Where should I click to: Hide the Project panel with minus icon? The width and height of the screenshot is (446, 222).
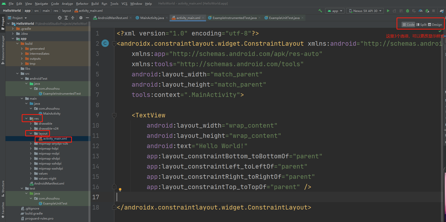[x=87, y=18]
